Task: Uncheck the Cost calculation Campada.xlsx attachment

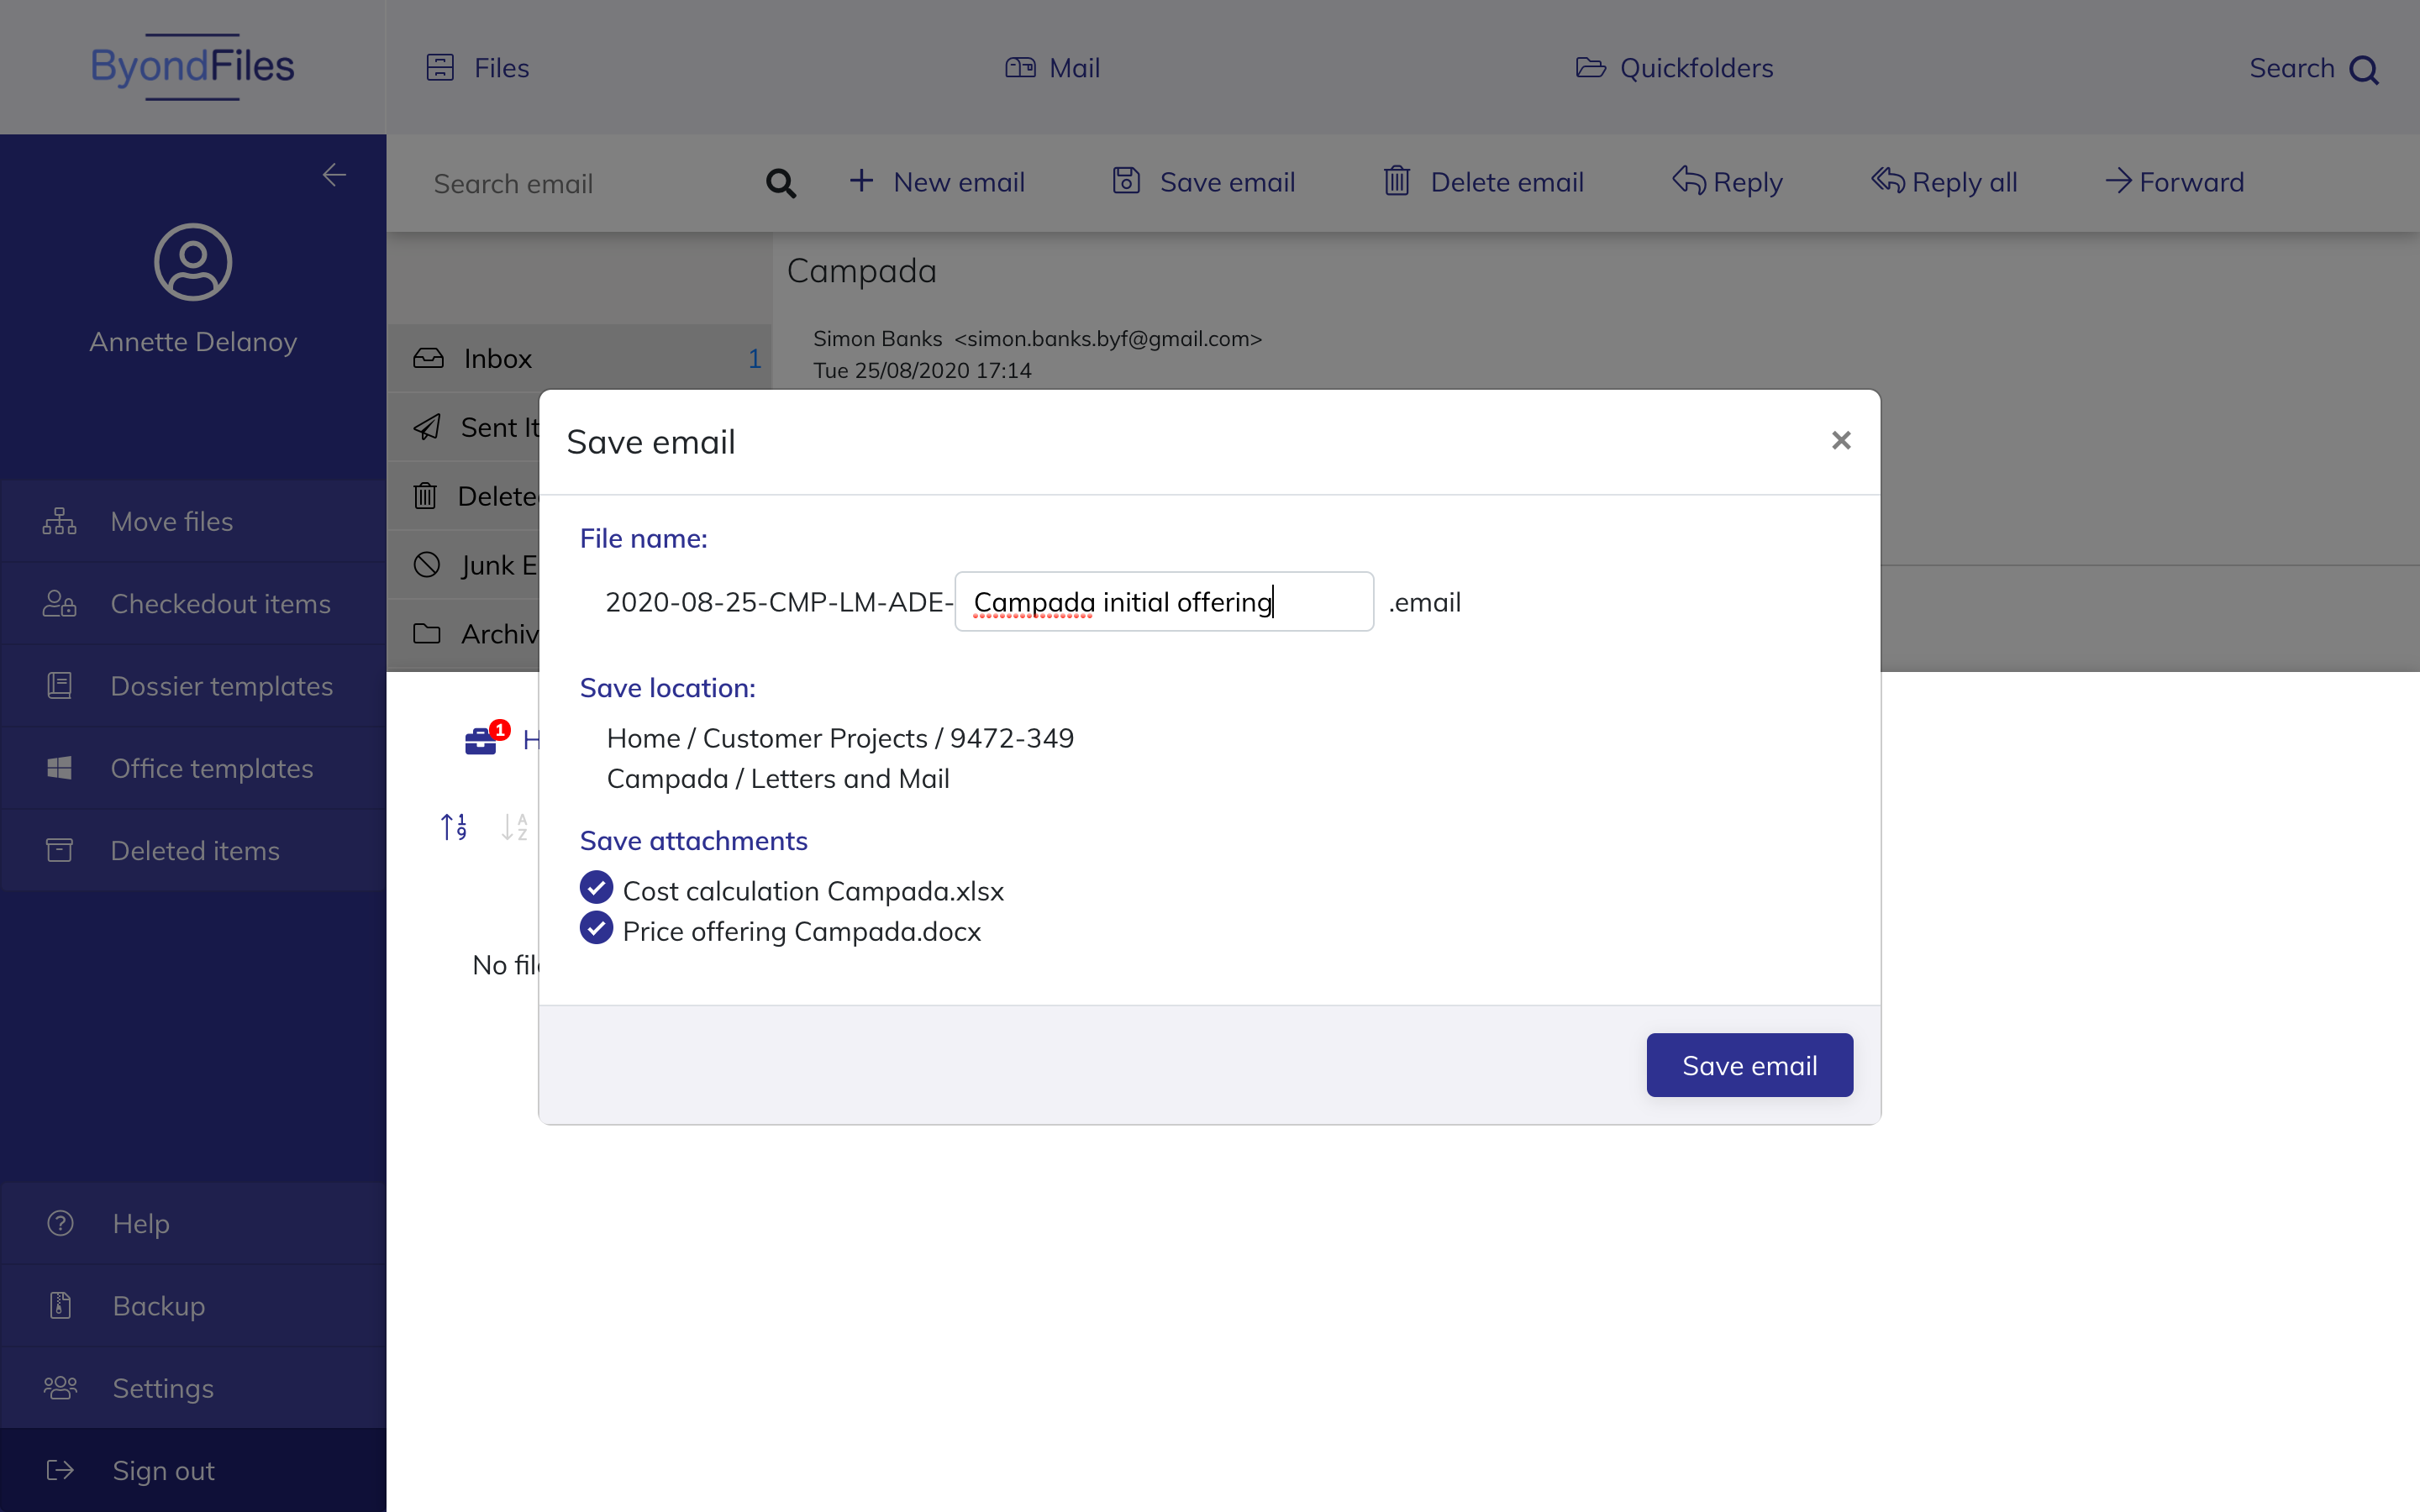Action: tap(597, 887)
